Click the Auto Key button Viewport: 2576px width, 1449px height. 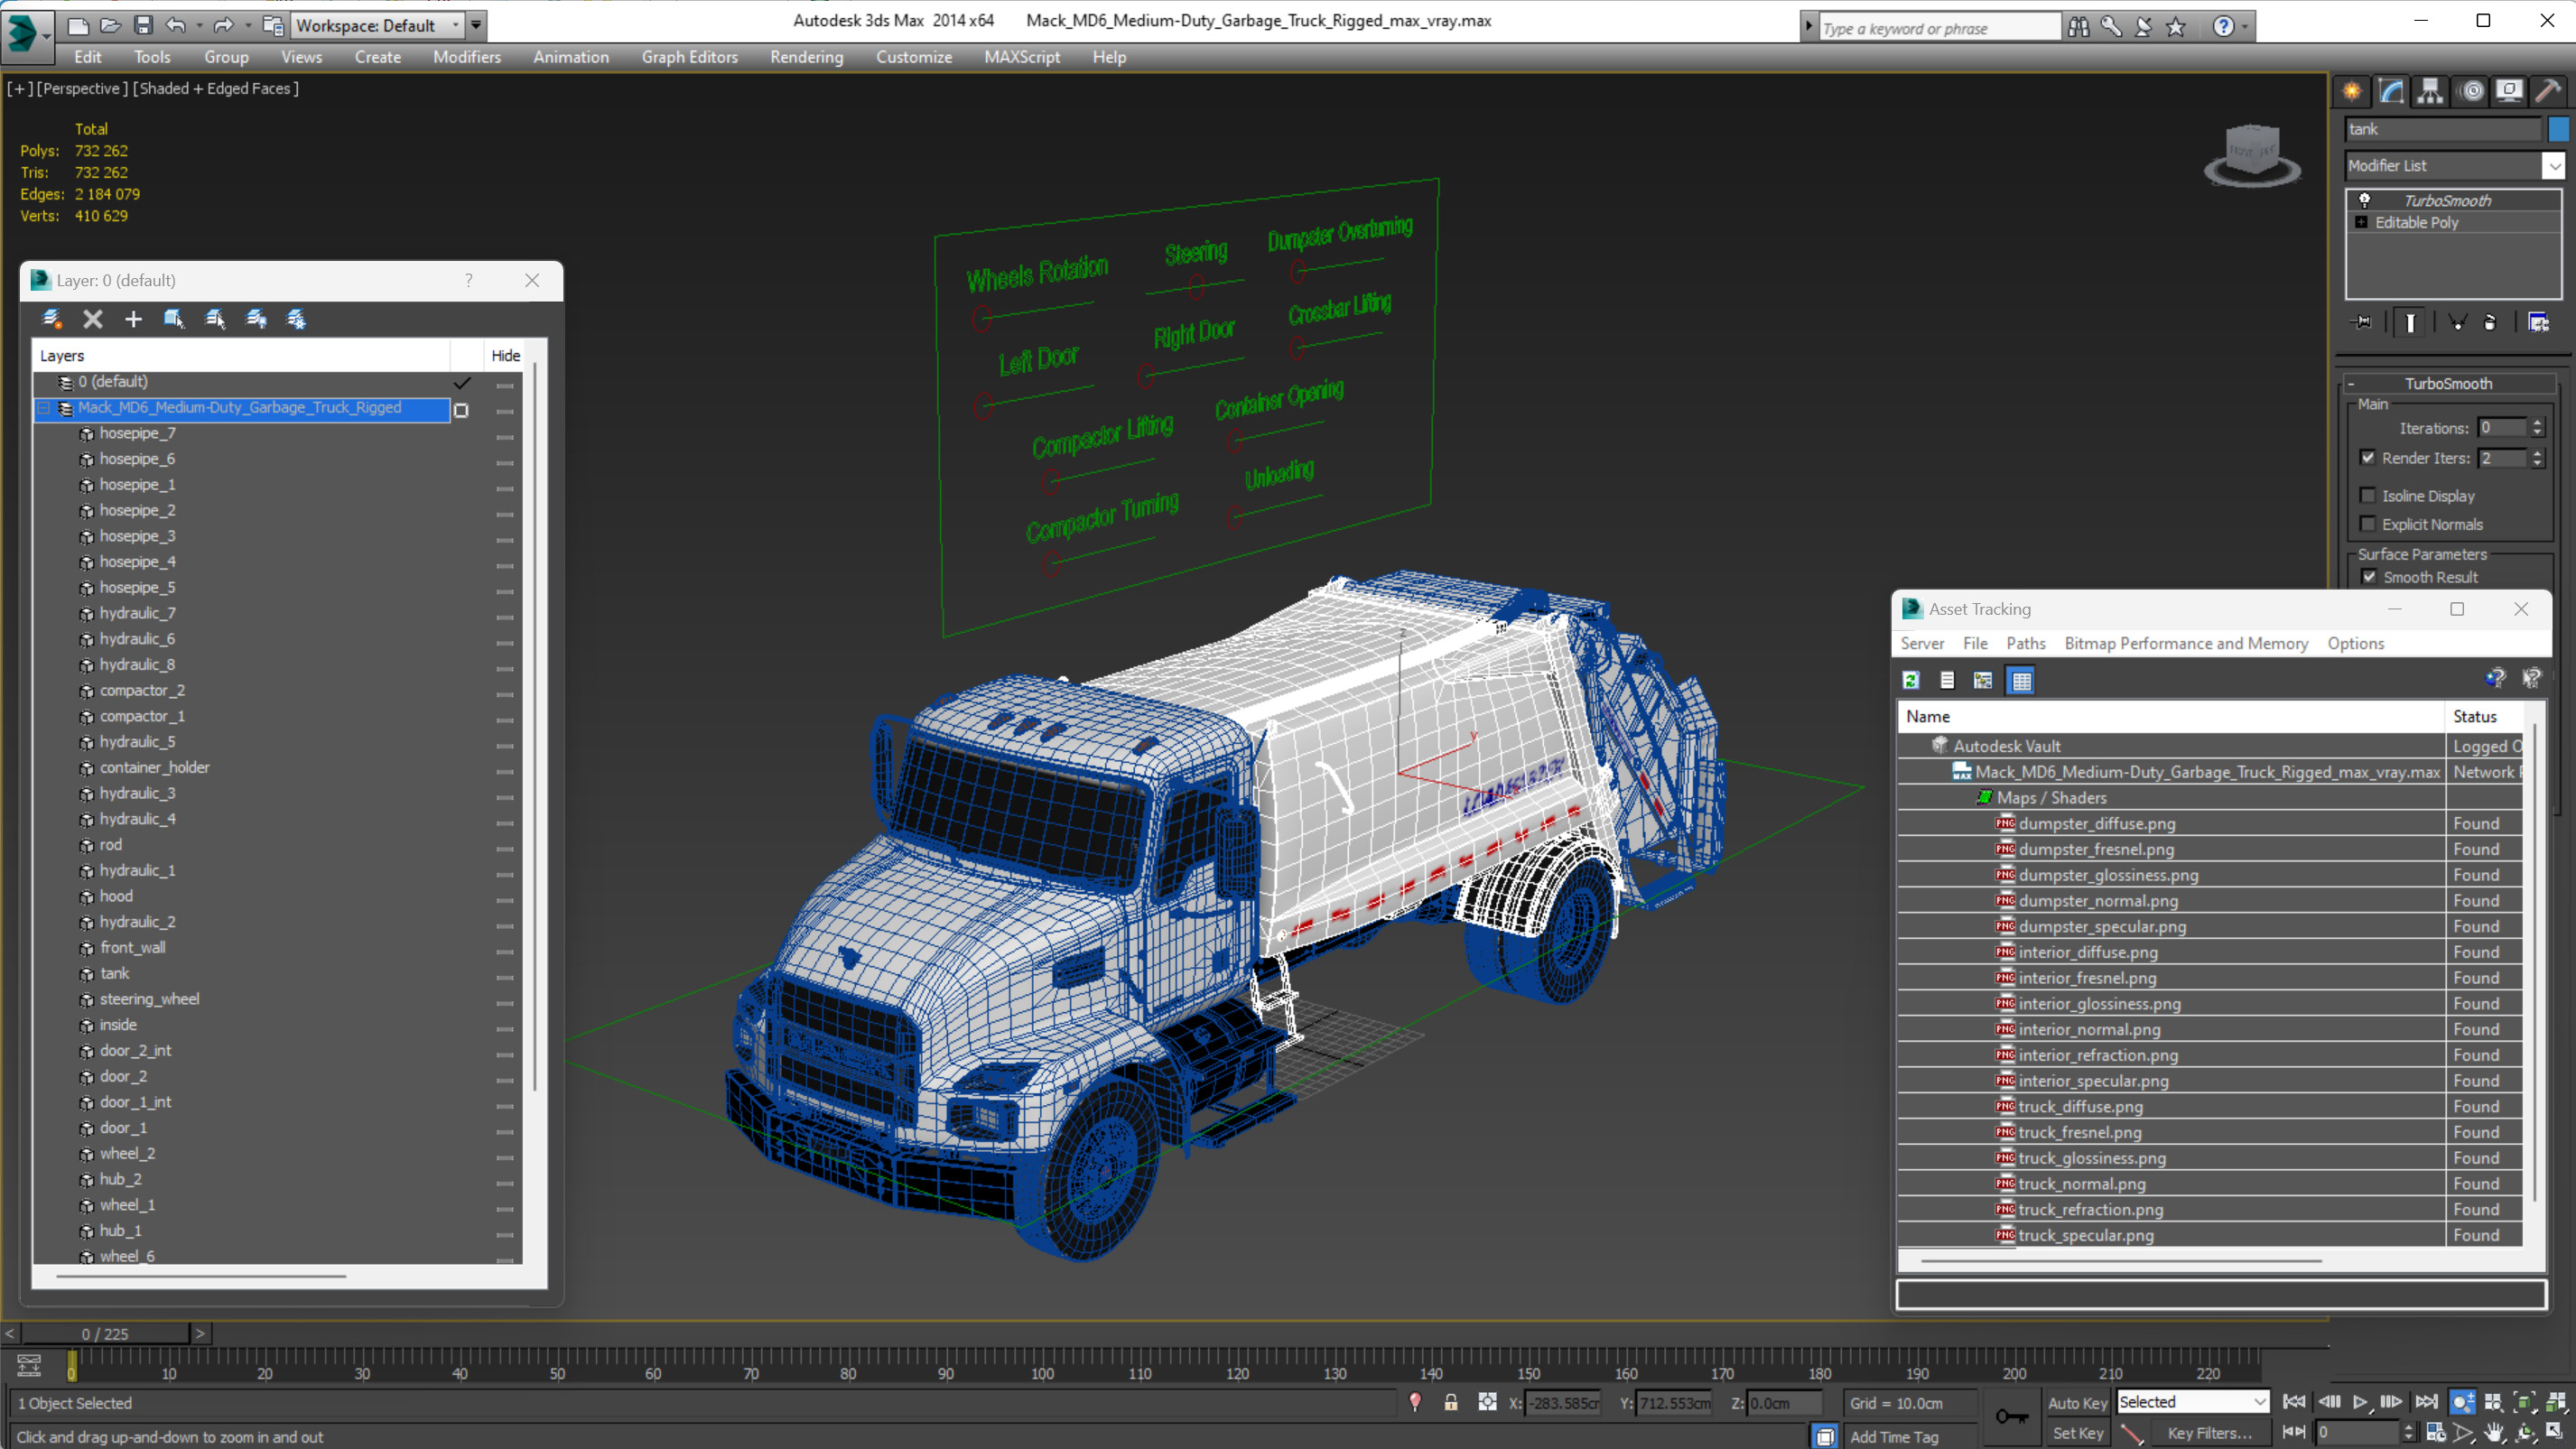pyautogui.click(x=2077, y=1403)
